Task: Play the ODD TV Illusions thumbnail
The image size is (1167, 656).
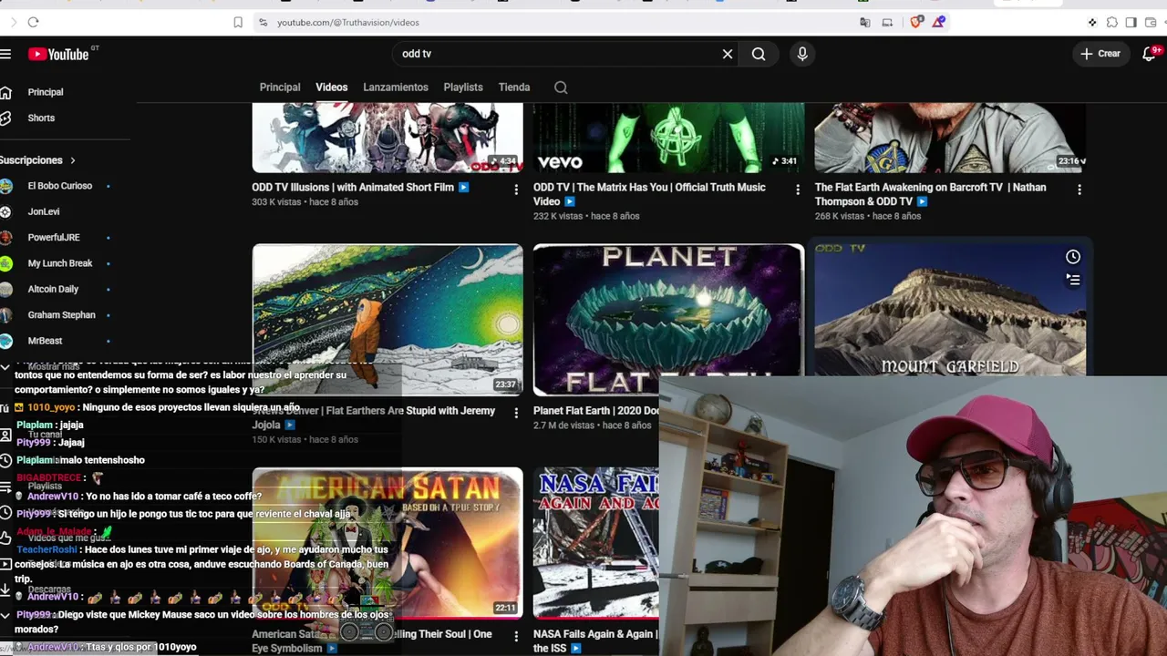Action: click(x=387, y=138)
